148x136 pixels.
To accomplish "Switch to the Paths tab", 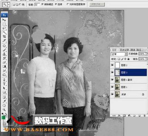I will (139, 50).
